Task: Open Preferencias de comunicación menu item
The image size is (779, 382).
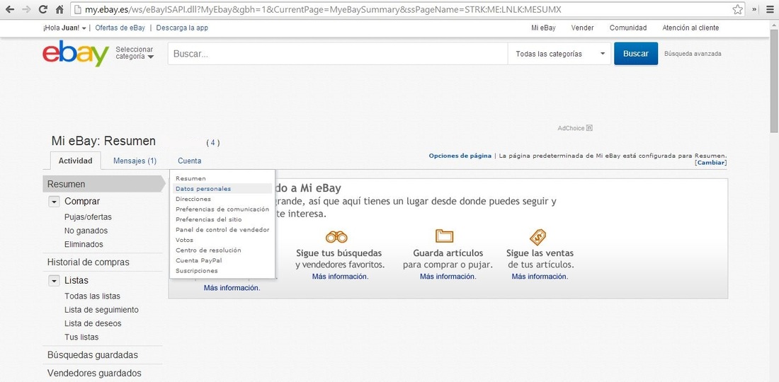Action: tap(222, 209)
